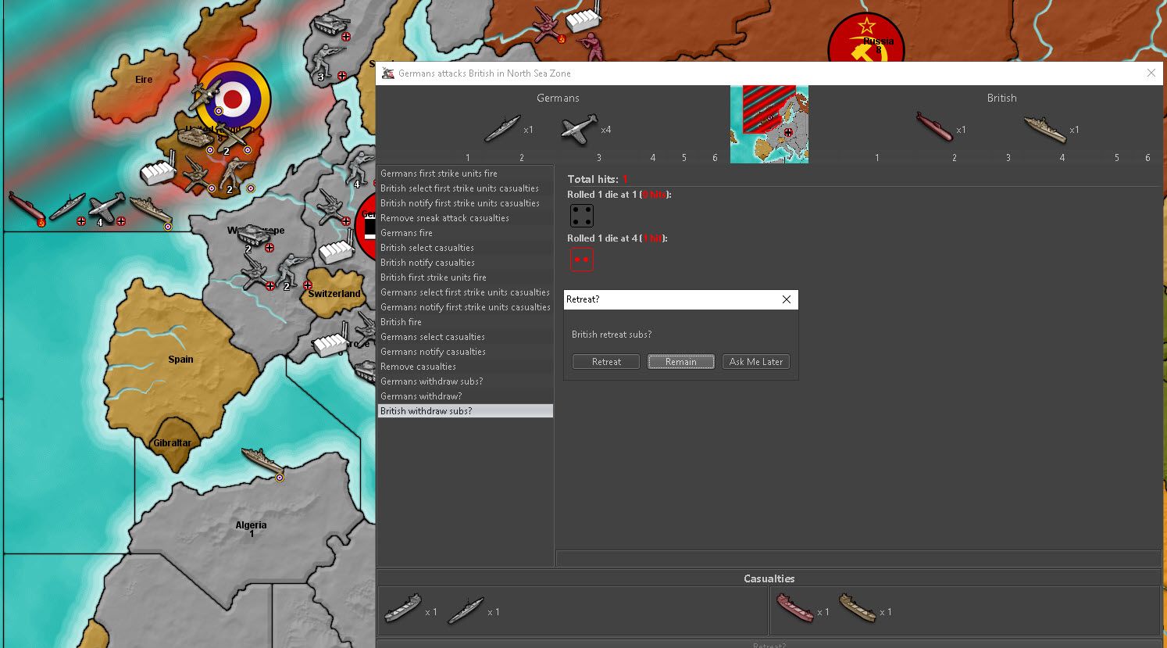The width and height of the screenshot is (1167, 648).
Task: Select step 'Germans select casualties'
Action: pos(466,337)
